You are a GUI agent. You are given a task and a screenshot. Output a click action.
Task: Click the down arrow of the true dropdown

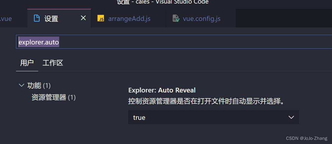[x=291, y=117]
